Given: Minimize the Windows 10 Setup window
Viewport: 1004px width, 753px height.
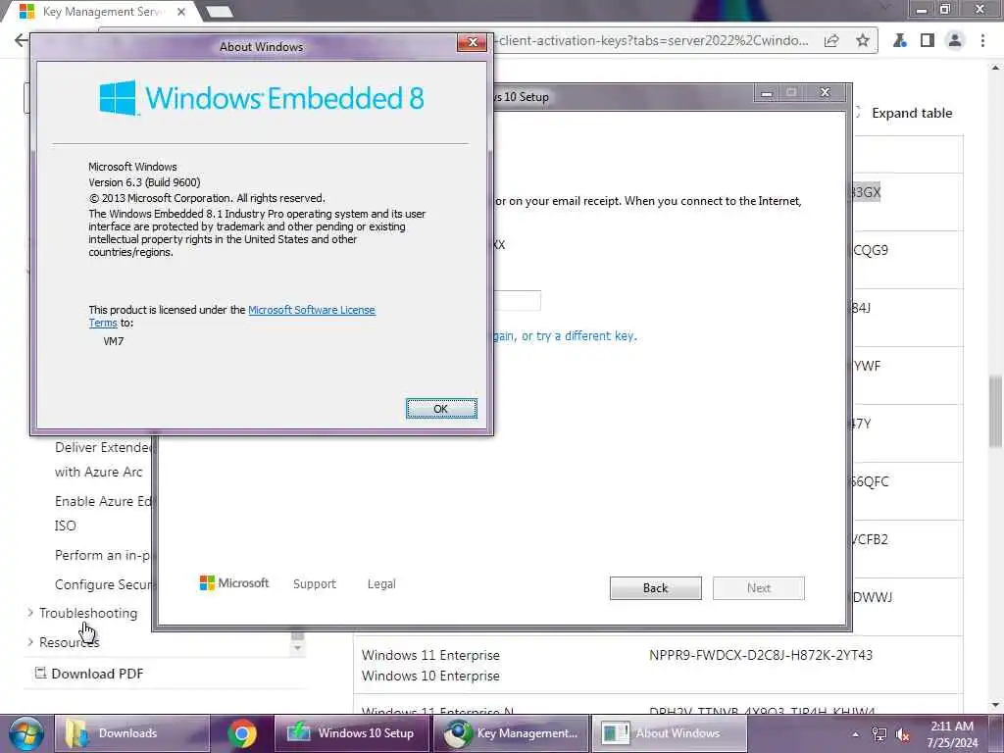Looking at the screenshot, I should tap(767, 93).
